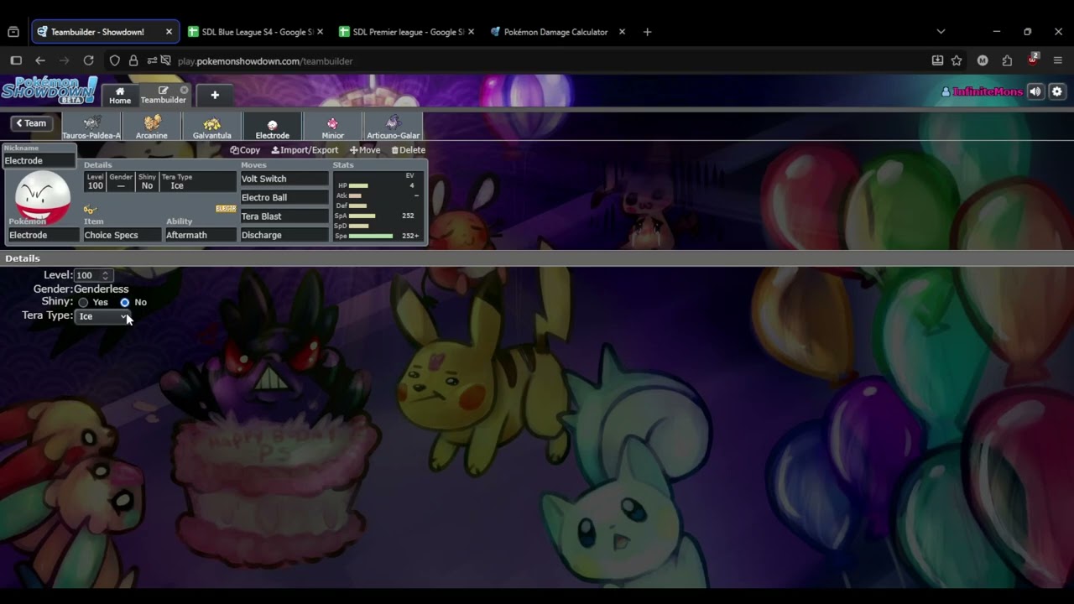Close the SDL Premier league tab
This screenshot has height=604, width=1074.
pyautogui.click(x=471, y=32)
